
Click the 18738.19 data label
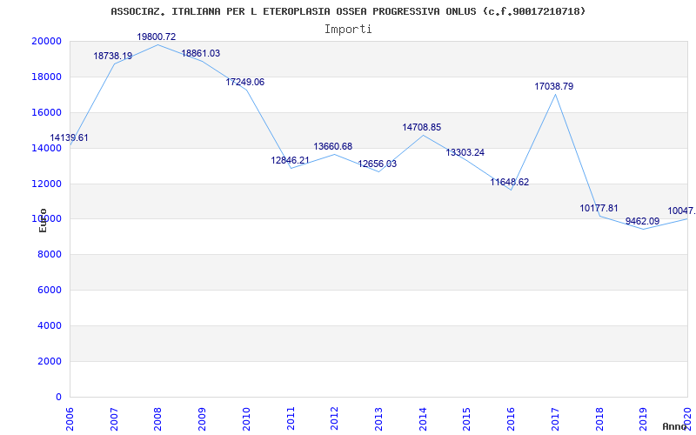[113, 56]
